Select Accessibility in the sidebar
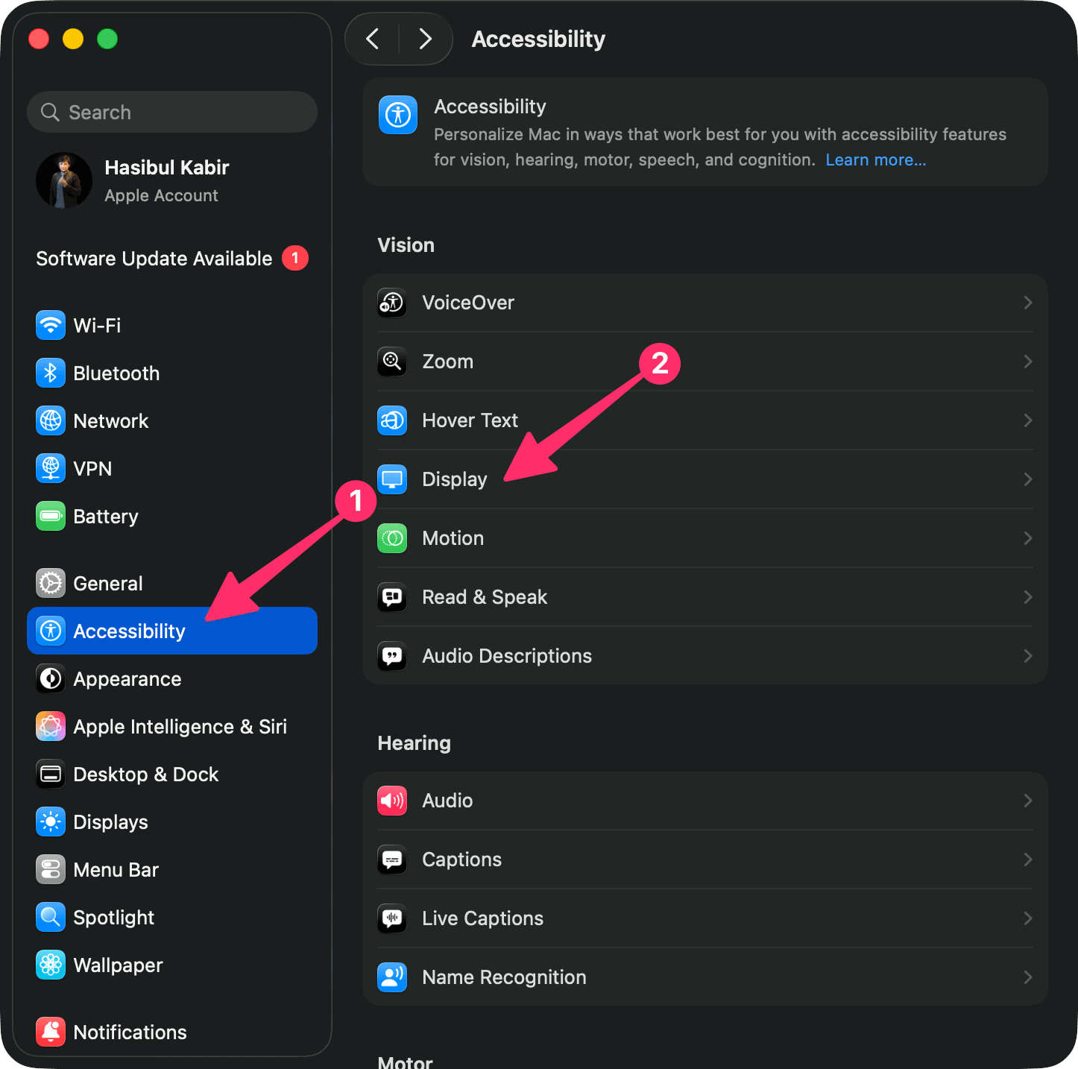Viewport: 1078px width, 1069px height. [x=172, y=631]
